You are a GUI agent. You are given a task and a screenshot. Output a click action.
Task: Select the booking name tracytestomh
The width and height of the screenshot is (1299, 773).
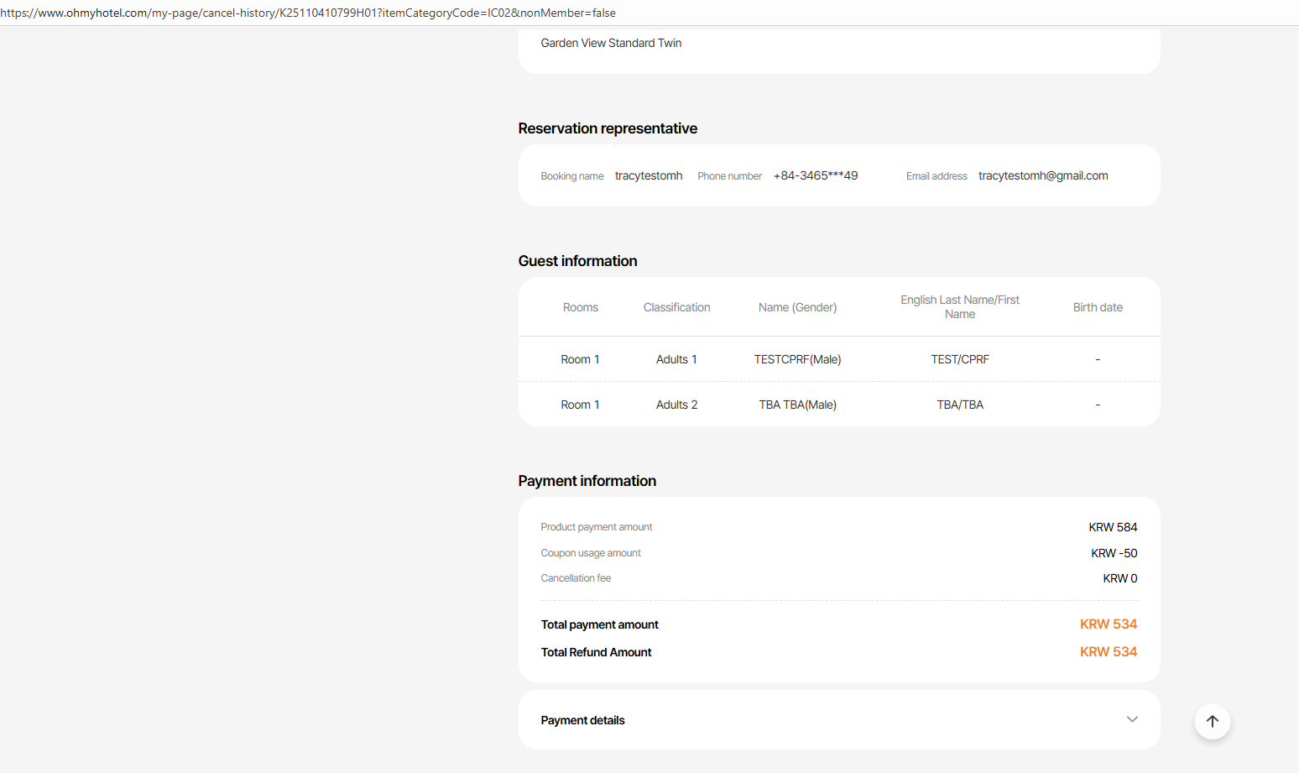click(648, 175)
